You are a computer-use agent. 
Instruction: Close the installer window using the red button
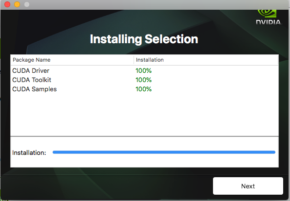click(x=7, y=4)
